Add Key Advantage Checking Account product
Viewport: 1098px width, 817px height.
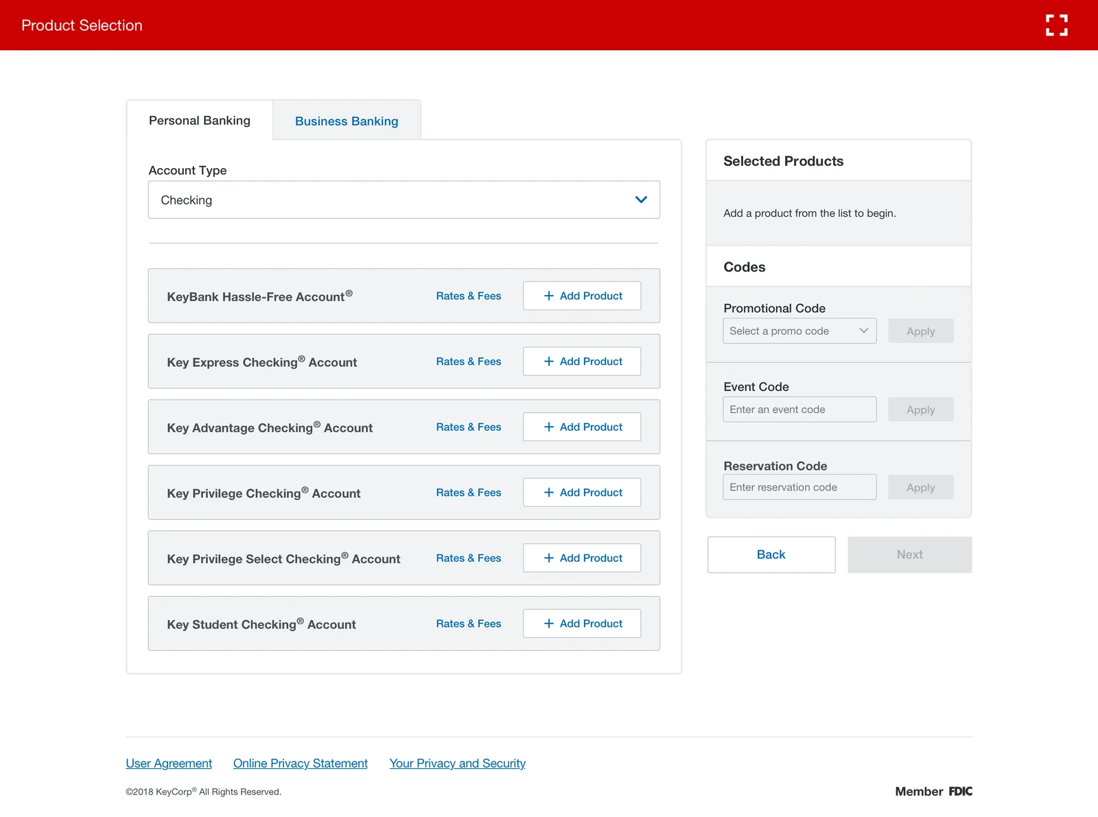point(582,427)
